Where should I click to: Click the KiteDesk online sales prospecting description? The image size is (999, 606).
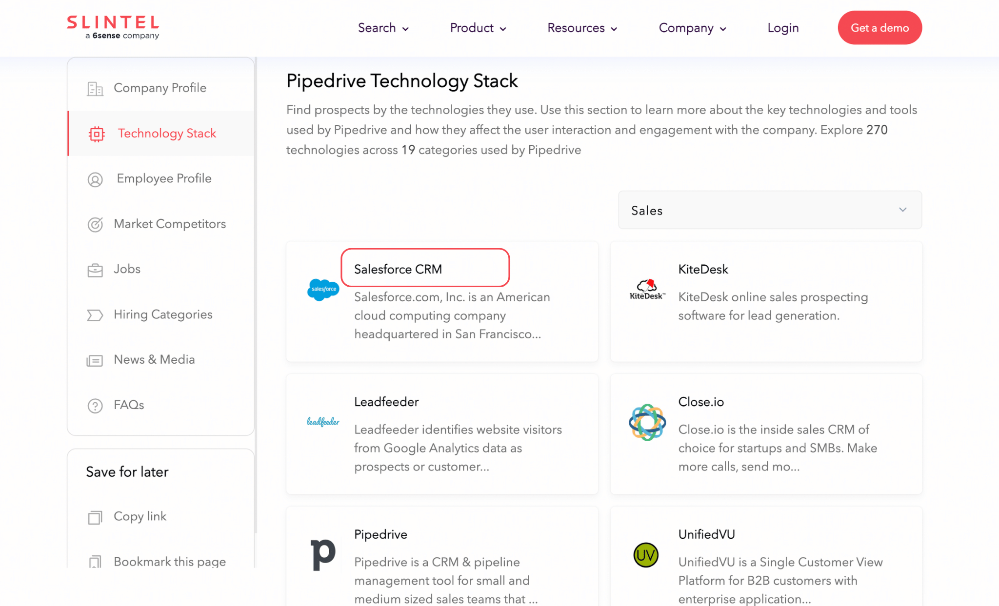tap(773, 307)
